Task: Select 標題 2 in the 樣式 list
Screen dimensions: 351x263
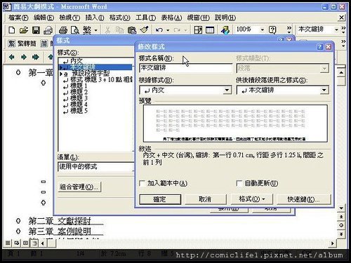Action: (x=79, y=92)
